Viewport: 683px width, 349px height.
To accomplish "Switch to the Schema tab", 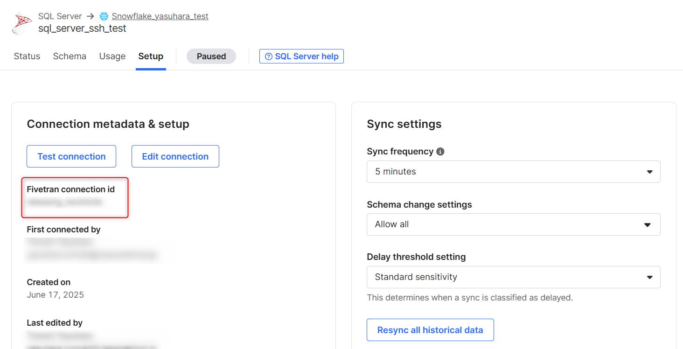I will [x=70, y=56].
